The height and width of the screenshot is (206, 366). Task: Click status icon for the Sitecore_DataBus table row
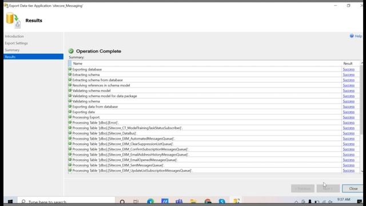click(70, 133)
